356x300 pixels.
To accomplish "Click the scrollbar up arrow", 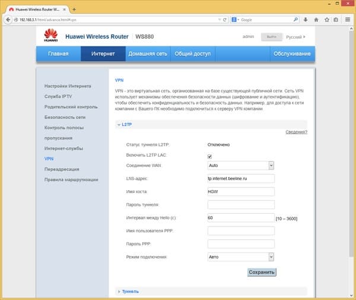I will click(351, 29).
